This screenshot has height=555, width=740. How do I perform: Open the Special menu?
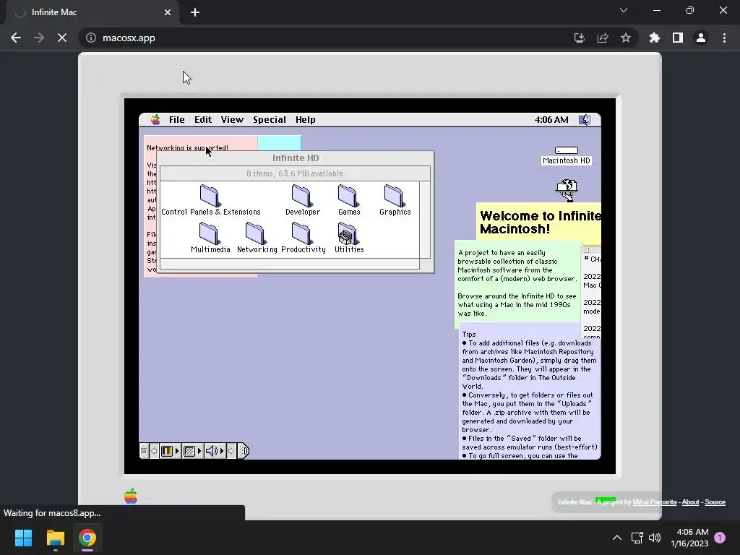pos(270,120)
